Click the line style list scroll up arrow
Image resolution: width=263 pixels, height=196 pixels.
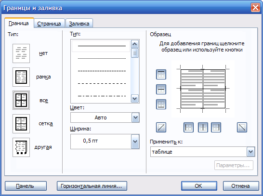point(135,44)
